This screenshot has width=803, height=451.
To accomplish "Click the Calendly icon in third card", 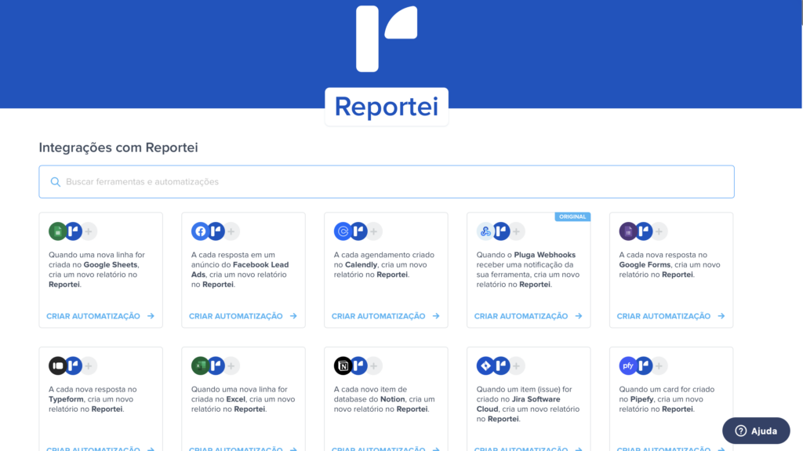I will (343, 231).
